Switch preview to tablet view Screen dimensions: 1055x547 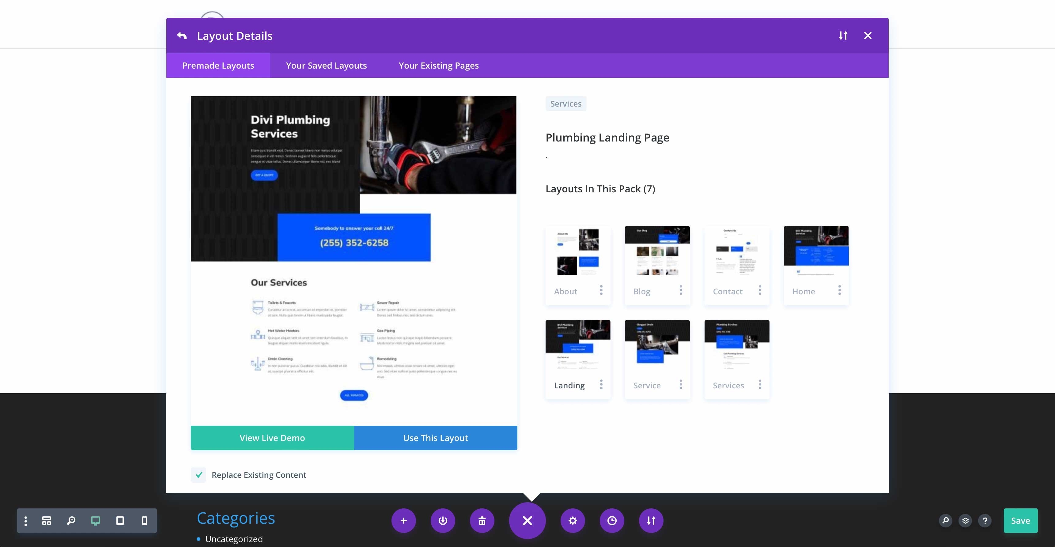[x=119, y=520]
